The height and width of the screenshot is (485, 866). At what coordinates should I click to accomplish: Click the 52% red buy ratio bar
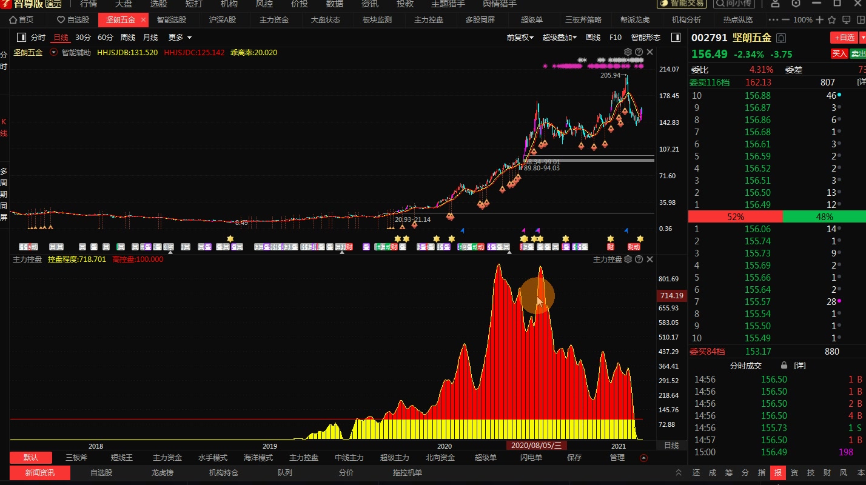click(736, 216)
